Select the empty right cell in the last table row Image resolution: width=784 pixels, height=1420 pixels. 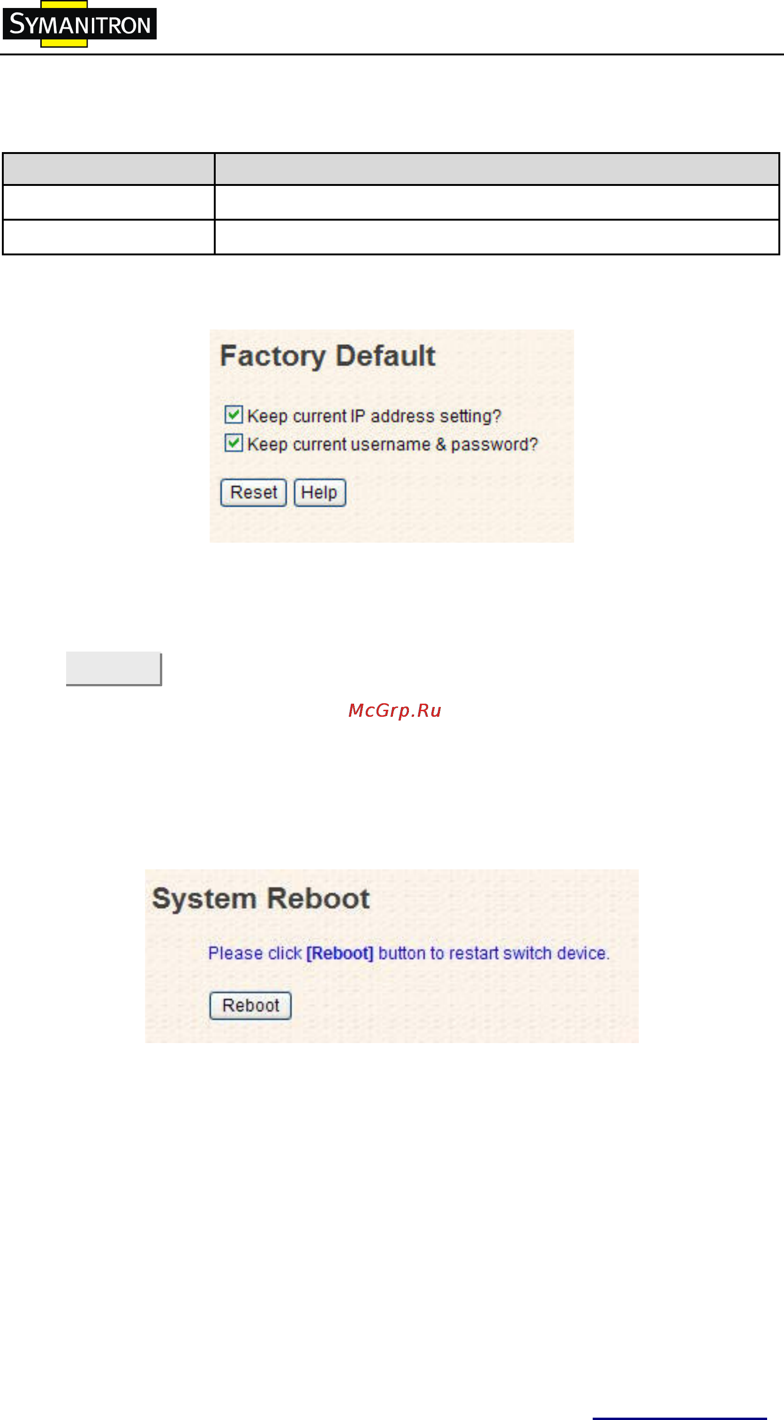click(x=497, y=237)
